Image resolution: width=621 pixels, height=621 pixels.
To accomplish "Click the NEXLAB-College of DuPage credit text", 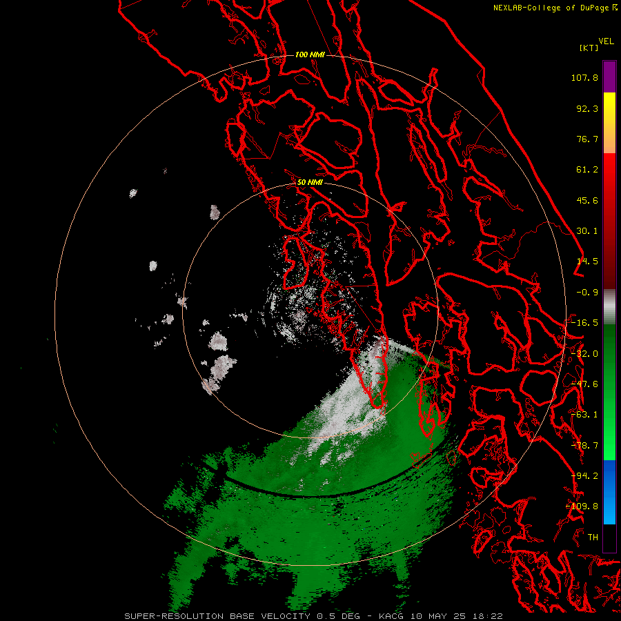I will pyautogui.click(x=555, y=8).
